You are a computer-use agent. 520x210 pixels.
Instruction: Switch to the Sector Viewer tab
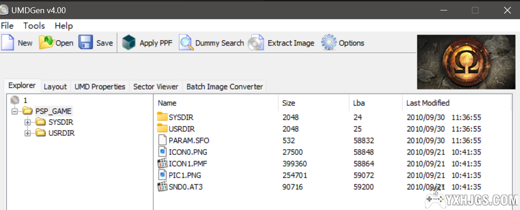156,86
